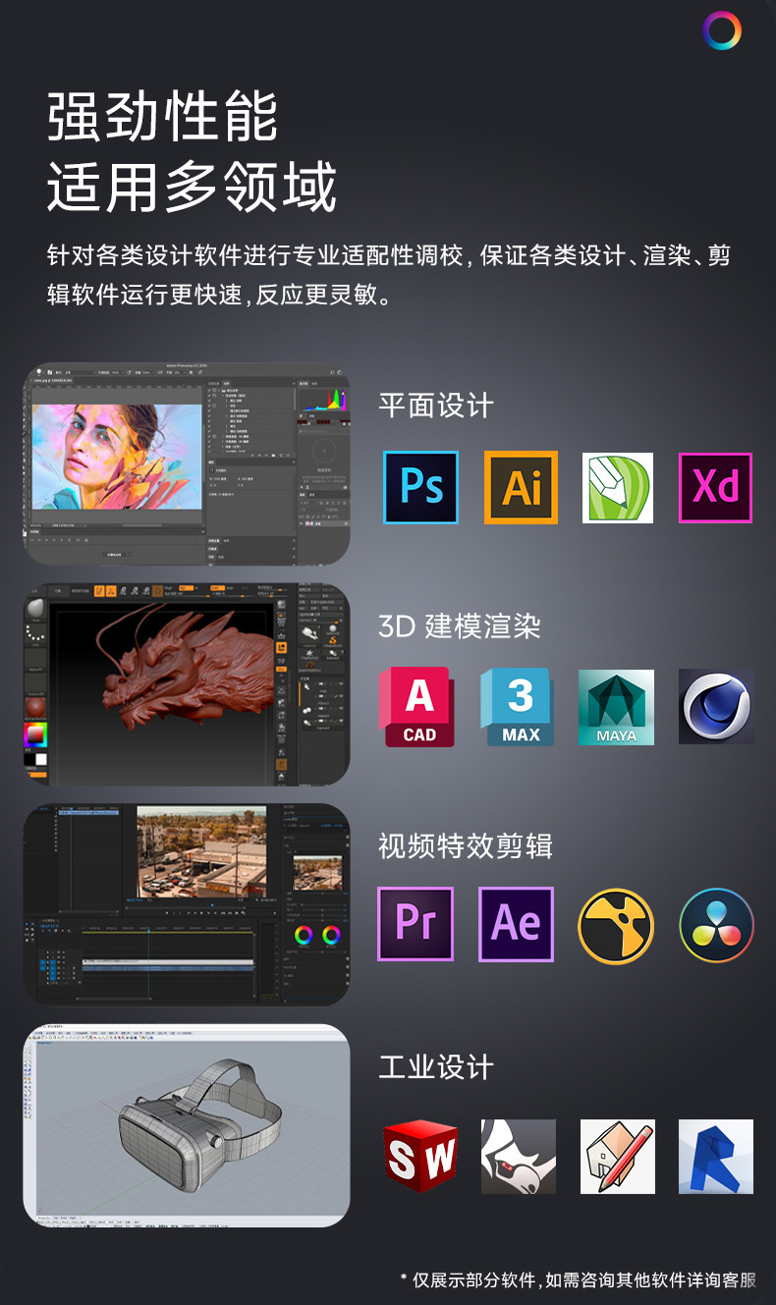
Task: Click the orange Edit button in ZBrush toolbar
Action: click(99, 590)
